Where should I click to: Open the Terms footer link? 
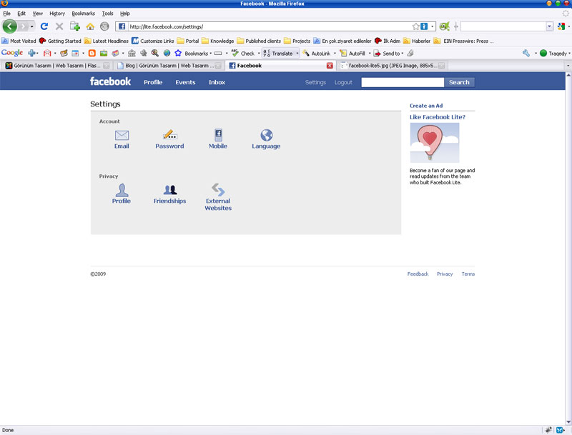(468, 274)
